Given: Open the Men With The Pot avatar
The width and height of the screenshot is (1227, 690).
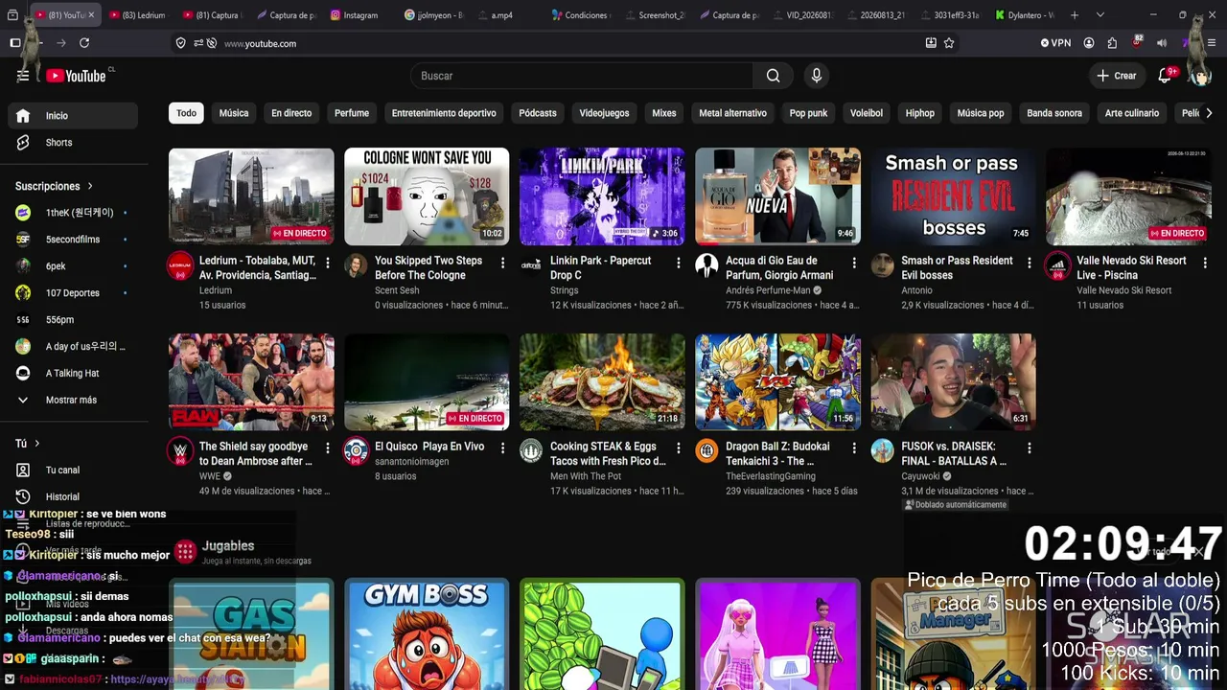Looking at the screenshot, I should pyautogui.click(x=531, y=451).
